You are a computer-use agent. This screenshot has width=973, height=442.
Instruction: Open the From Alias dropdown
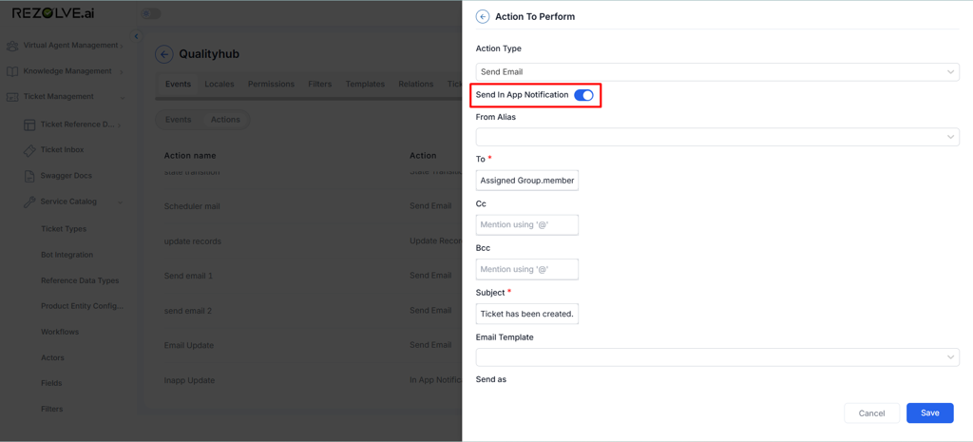(x=717, y=137)
